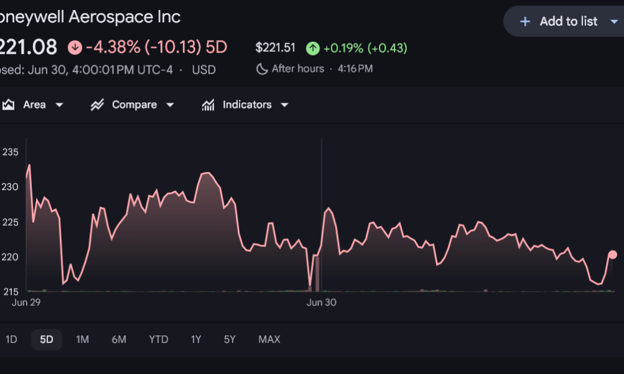Click the Jun 29 date axis label
Screen dimensions: 624x374
pyautogui.click(x=26, y=302)
